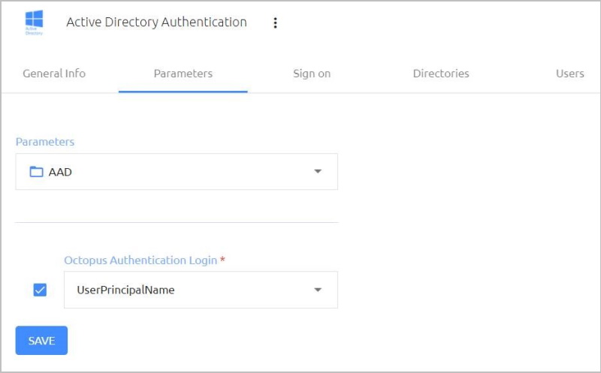Switch to the General Info tab
Image resolution: width=601 pixels, height=373 pixels.
point(54,74)
